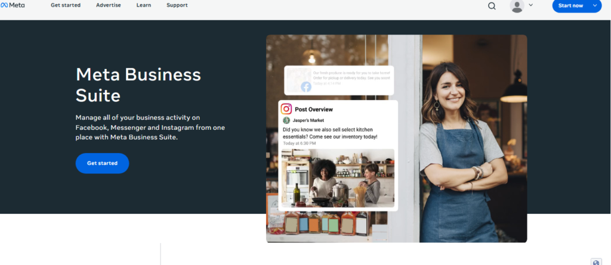The image size is (611, 265).
Task: Click the Jasper's Market avatar icon
Action: pos(286,120)
